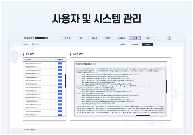Click the date and time in the sub-header

point(31,44)
